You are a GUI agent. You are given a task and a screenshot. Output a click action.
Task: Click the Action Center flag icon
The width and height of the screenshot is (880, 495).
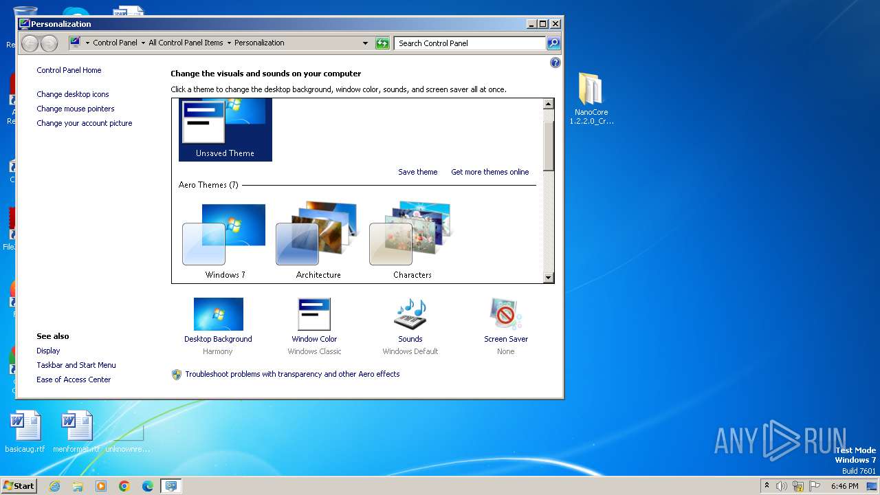click(x=815, y=486)
